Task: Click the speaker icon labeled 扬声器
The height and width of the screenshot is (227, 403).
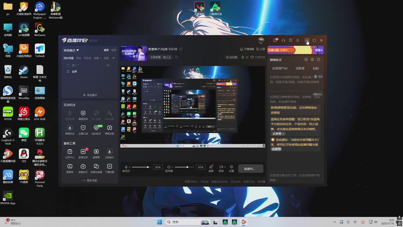Action: coord(169,167)
